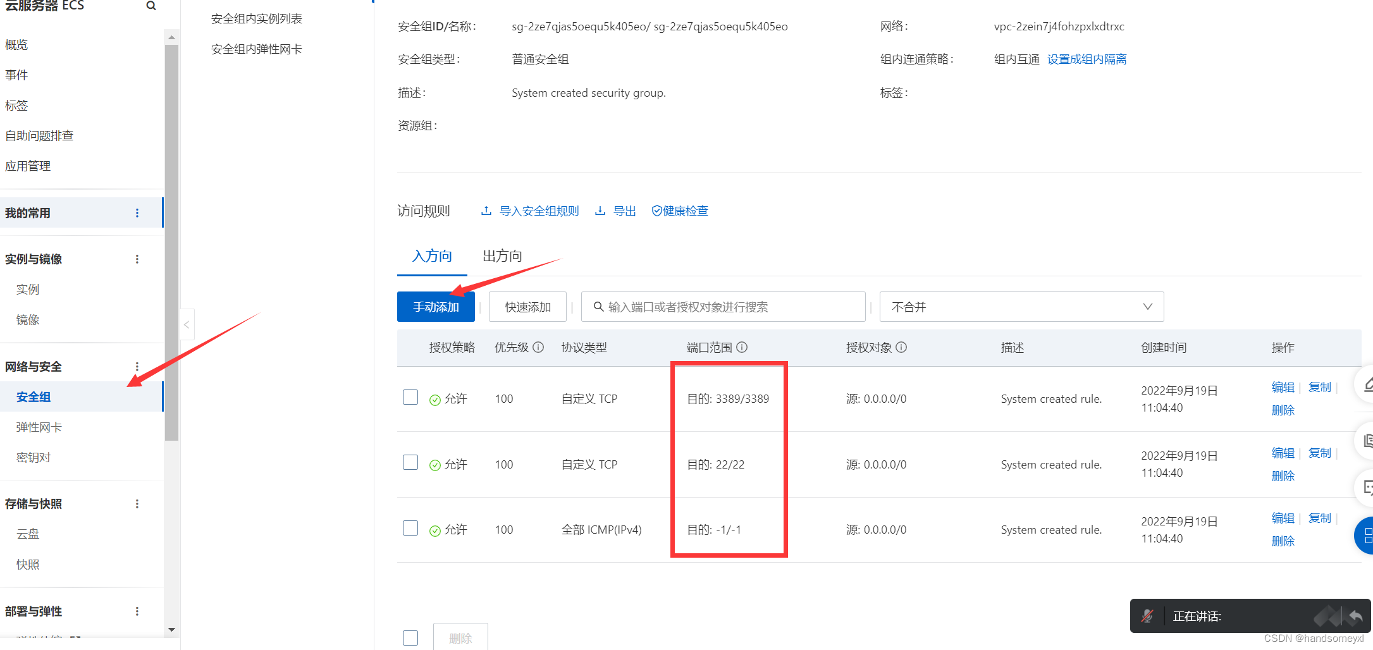
Task: Check the checkbox for the 3389/3389 rule
Action: [410, 397]
